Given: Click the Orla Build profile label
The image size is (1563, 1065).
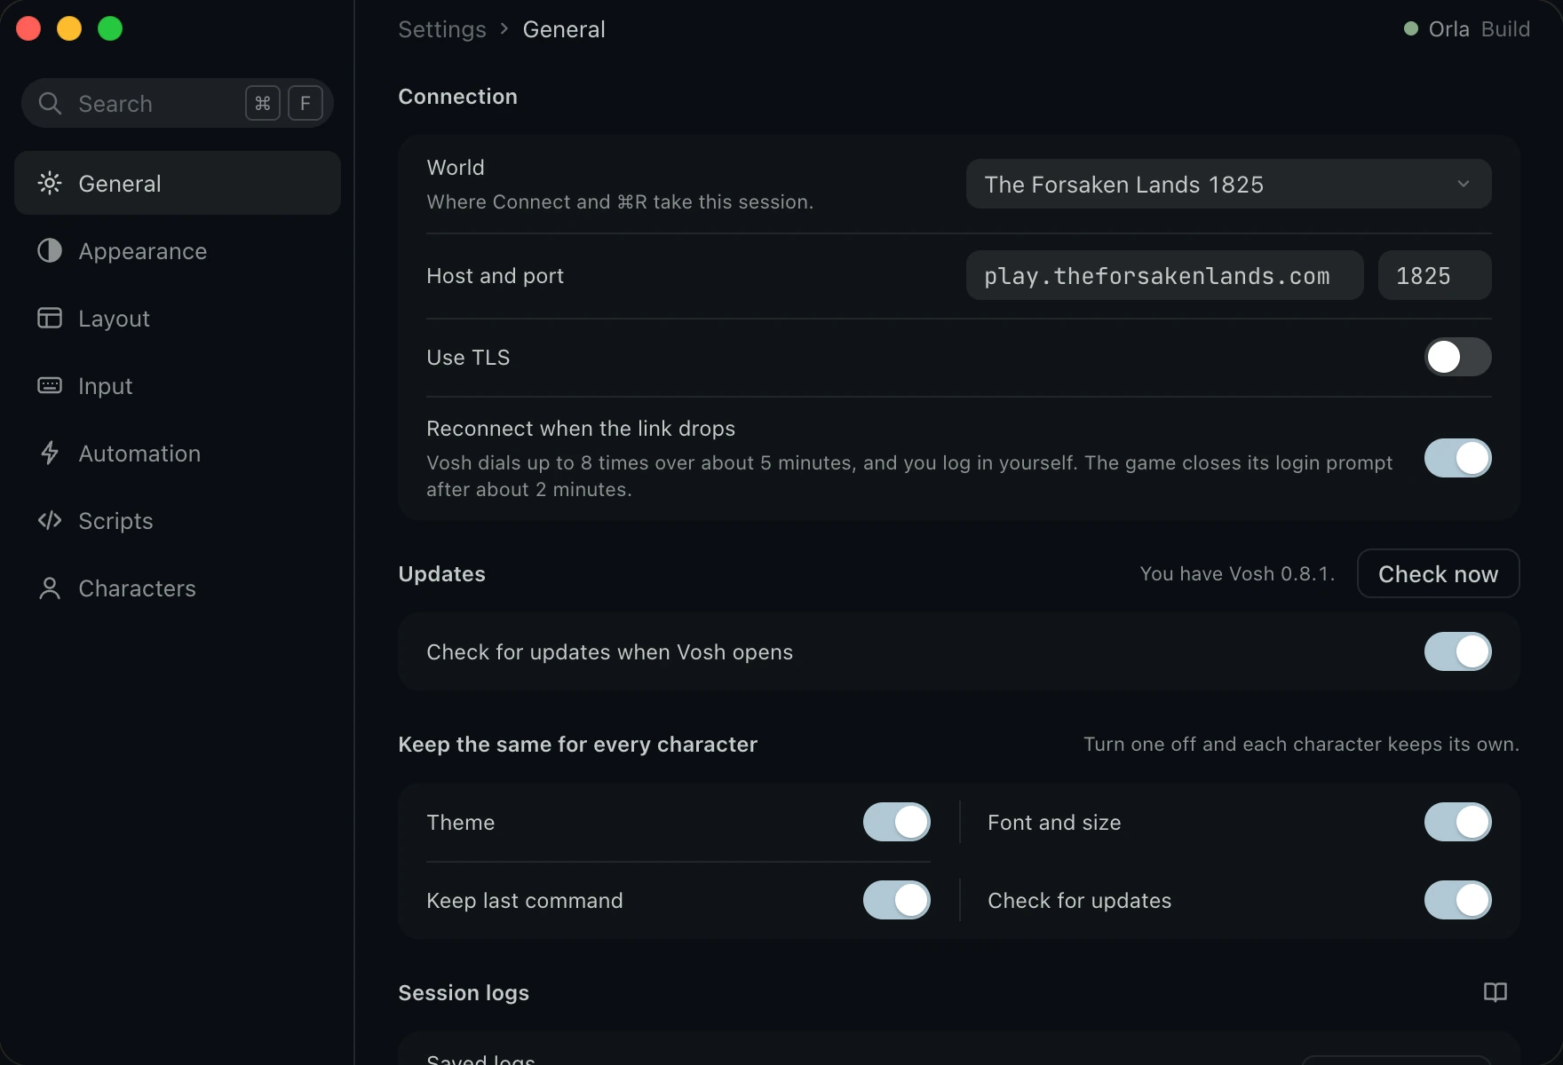Looking at the screenshot, I should tap(1467, 29).
